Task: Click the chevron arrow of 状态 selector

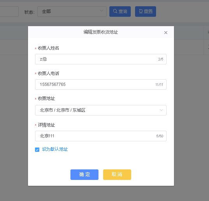Action: [x=102, y=11]
